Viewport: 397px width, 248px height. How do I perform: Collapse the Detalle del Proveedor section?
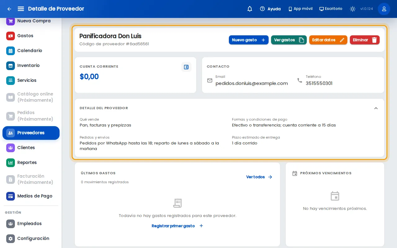376,108
